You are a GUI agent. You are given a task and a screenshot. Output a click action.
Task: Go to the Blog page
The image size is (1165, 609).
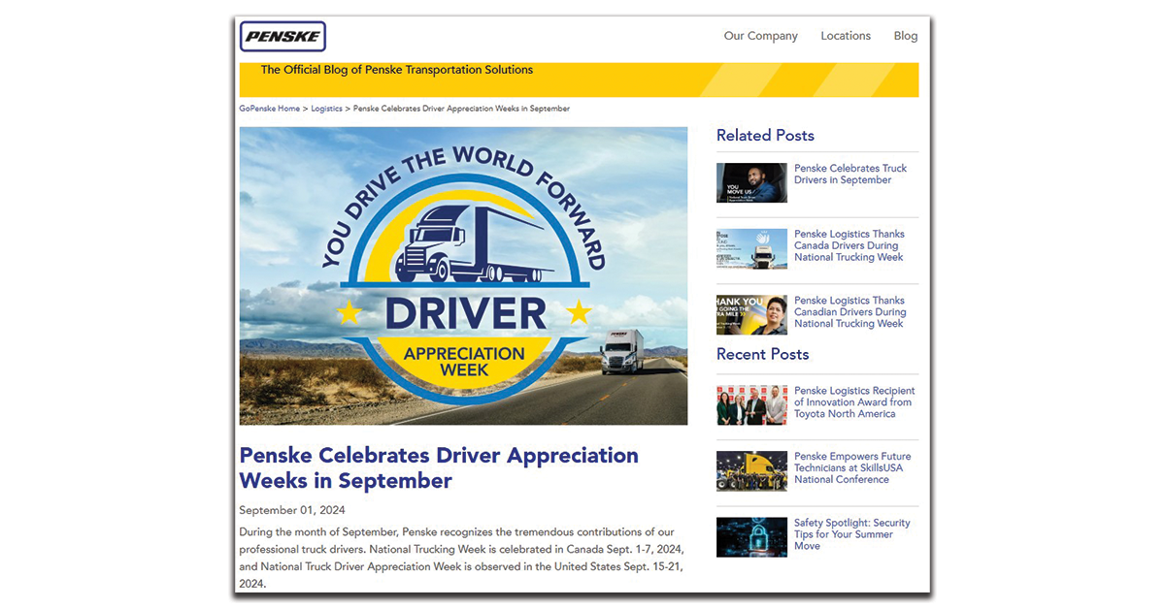click(905, 36)
